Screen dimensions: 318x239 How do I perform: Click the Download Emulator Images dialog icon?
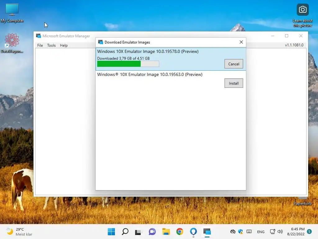tap(100, 42)
